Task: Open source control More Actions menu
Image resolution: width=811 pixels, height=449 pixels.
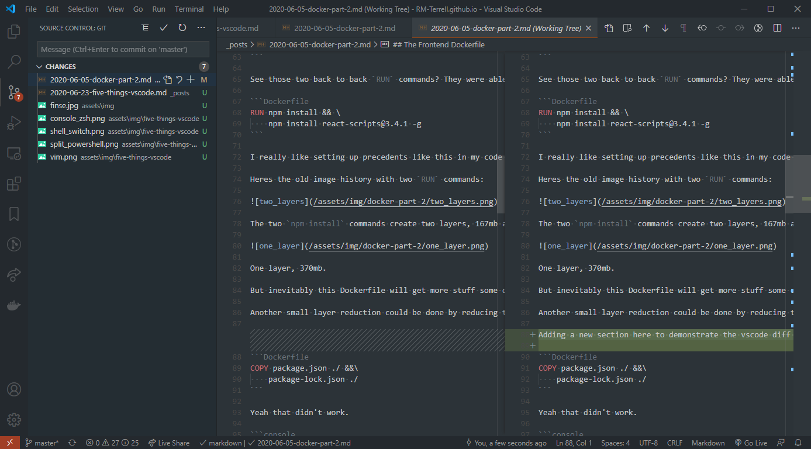Action: (x=201, y=27)
